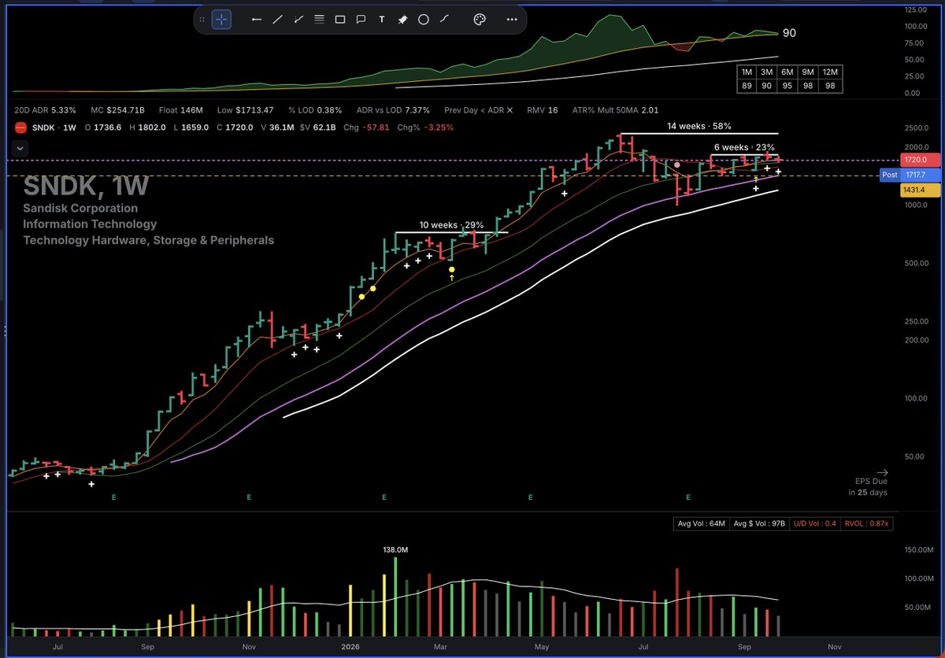Click the % LOD 0.38% stat
This screenshot has width=945, height=658.
pyautogui.click(x=316, y=110)
